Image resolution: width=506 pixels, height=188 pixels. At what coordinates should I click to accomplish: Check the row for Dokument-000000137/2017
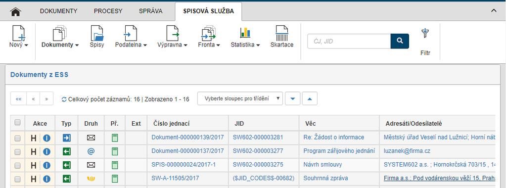(18, 151)
